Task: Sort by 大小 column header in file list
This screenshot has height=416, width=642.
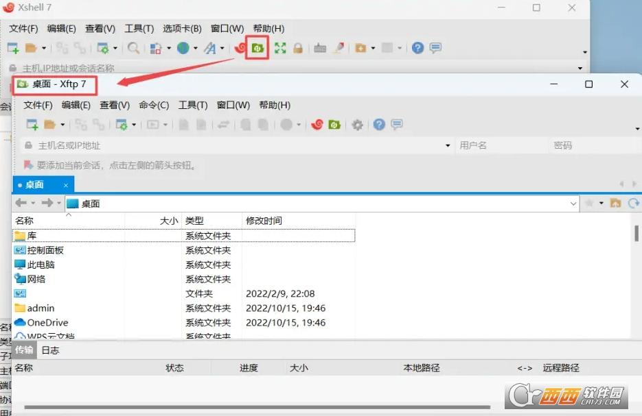Action: (x=152, y=221)
